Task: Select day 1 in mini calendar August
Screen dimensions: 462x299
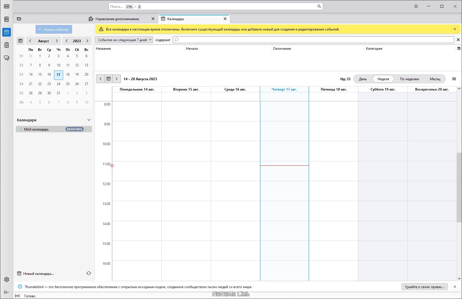Action: (40, 56)
